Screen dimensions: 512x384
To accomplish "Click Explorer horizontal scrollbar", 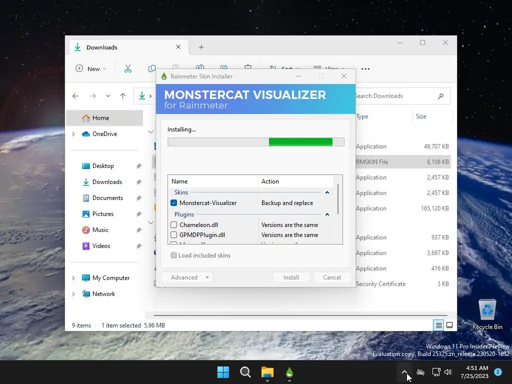I will tap(300, 315).
